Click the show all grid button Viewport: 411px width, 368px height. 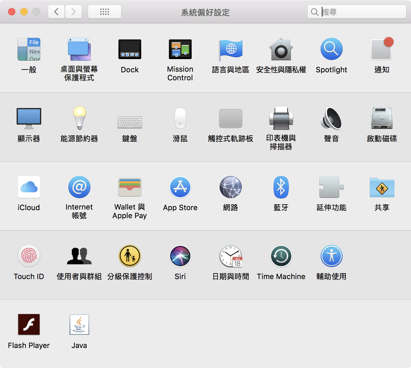(105, 12)
